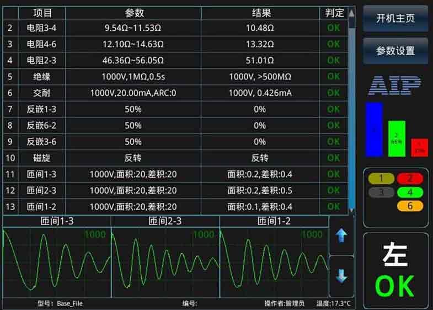Select table row 13 匝间1-2
The height and width of the screenshot is (310, 433).
(175, 207)
